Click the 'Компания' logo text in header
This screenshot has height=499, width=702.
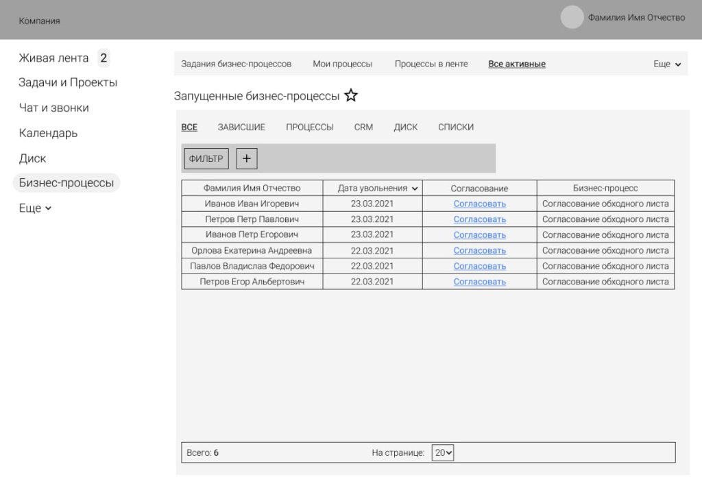[39, 21]
